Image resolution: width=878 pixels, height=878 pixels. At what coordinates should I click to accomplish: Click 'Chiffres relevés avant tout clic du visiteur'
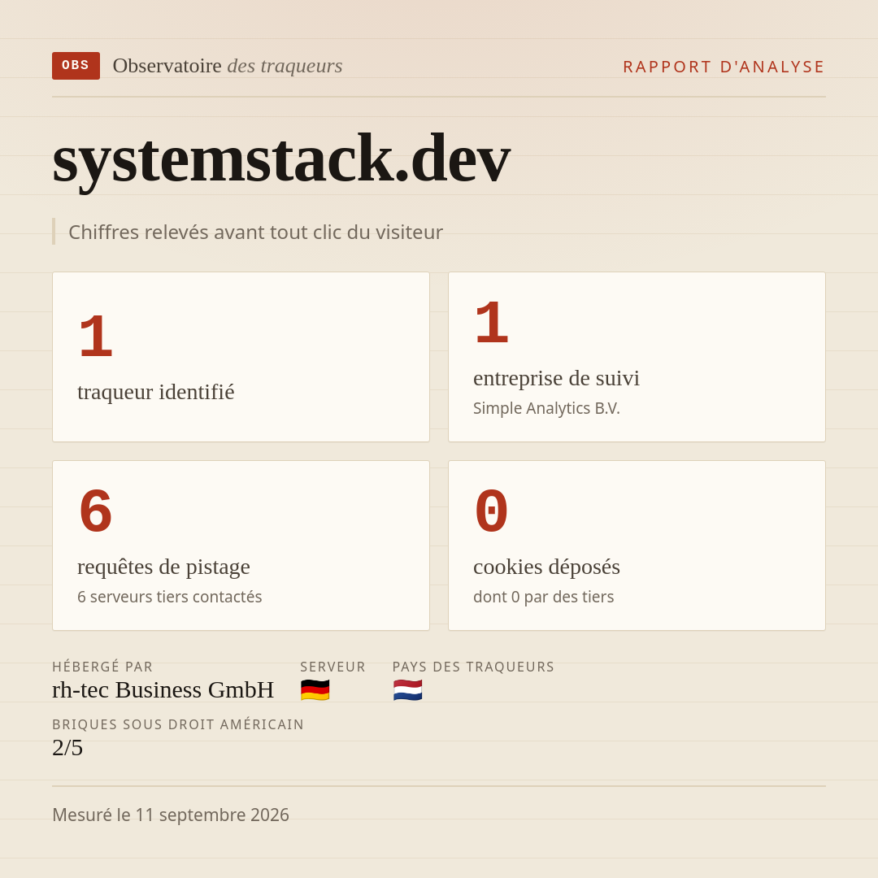pyautogui.click(x=255, y=232)
